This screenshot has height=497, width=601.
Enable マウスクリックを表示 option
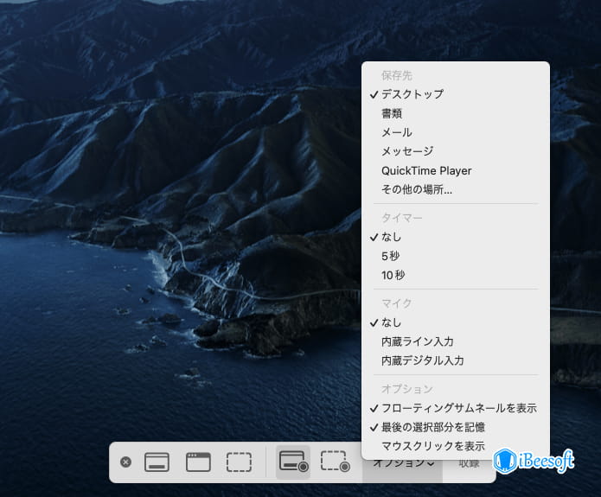coord(432,446)
